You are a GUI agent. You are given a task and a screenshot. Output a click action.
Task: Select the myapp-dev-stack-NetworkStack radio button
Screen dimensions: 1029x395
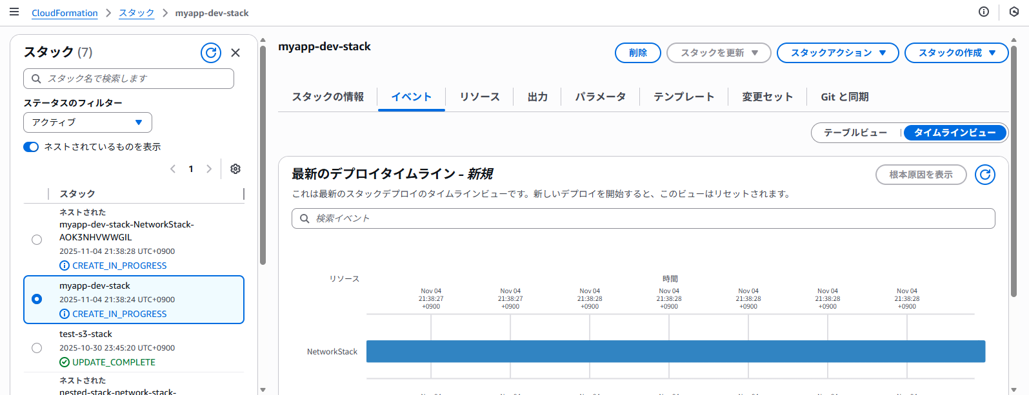click(x=37, y=240)
